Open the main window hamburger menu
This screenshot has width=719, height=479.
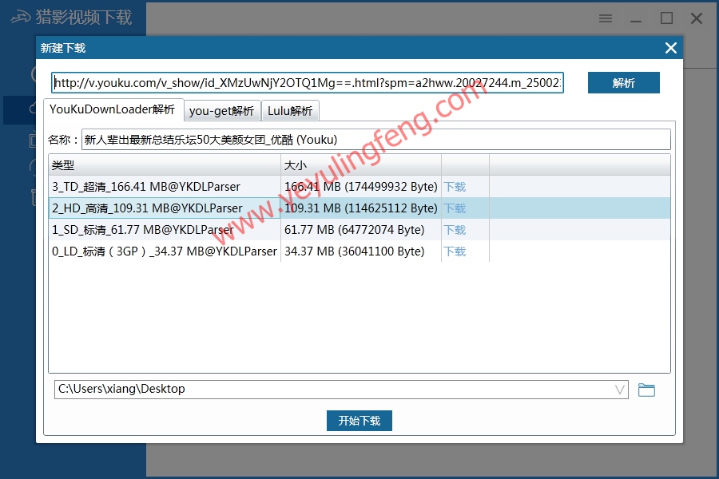click(606, 18)
